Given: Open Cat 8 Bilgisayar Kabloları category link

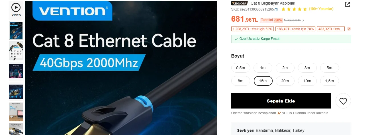Looking at the screenshot, I should pyautogui.click(x=273, y=3).
